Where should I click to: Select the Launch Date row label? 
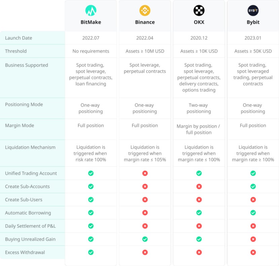[18, 38]
